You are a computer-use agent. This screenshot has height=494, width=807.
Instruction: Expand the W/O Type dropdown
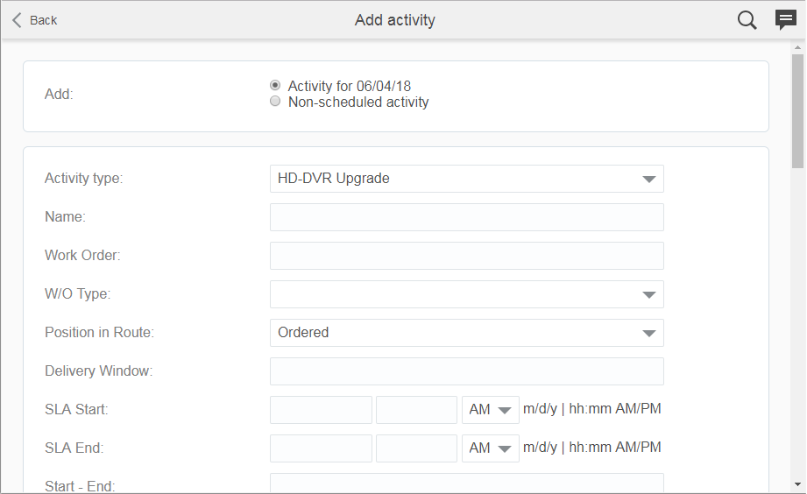(466, 294)
